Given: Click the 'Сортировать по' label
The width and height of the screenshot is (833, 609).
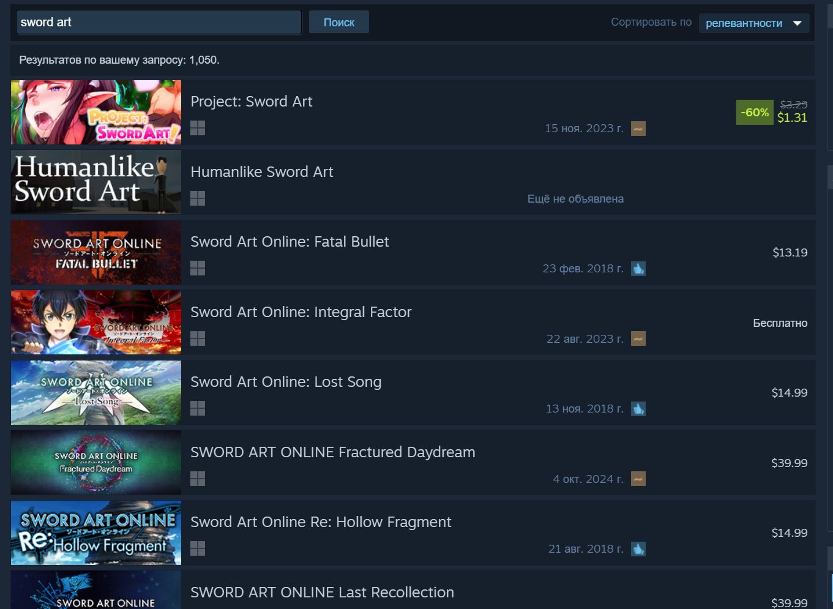Looking at the screenshot, I should point(651,22).
